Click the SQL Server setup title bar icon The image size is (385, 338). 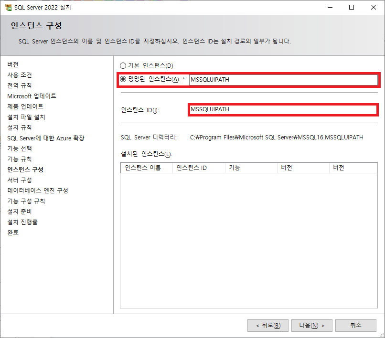tap(8, 7)
